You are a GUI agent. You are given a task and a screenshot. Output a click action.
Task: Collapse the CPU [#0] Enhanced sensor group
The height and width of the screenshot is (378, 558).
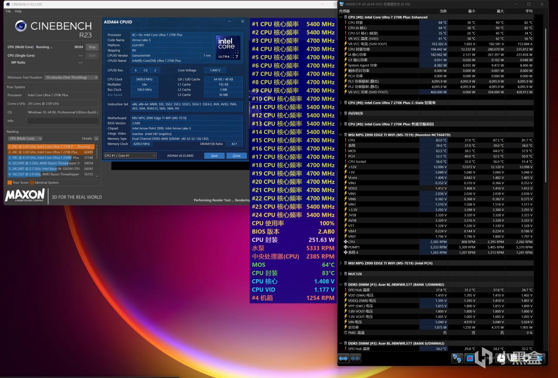(340, 17)
